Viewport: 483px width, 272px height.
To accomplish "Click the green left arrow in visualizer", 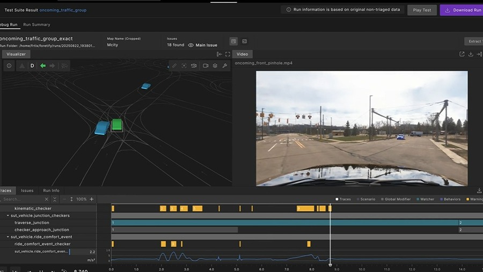I will click(x=43, y=66).
